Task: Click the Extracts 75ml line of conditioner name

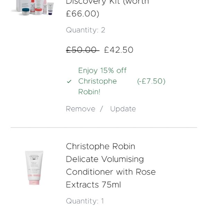Action: pos(93,185)
